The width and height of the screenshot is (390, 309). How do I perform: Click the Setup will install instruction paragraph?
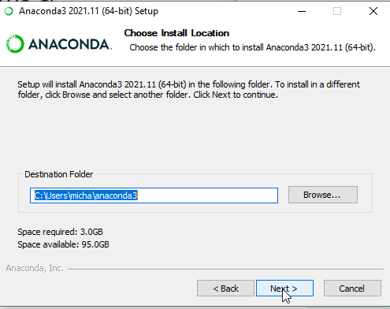pyautogui.click(x=188, y=89)
